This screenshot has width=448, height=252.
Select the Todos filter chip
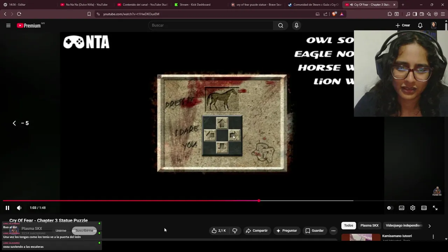349,225
